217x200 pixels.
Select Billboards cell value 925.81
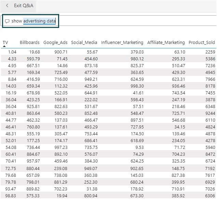click(x=33, y=107)
